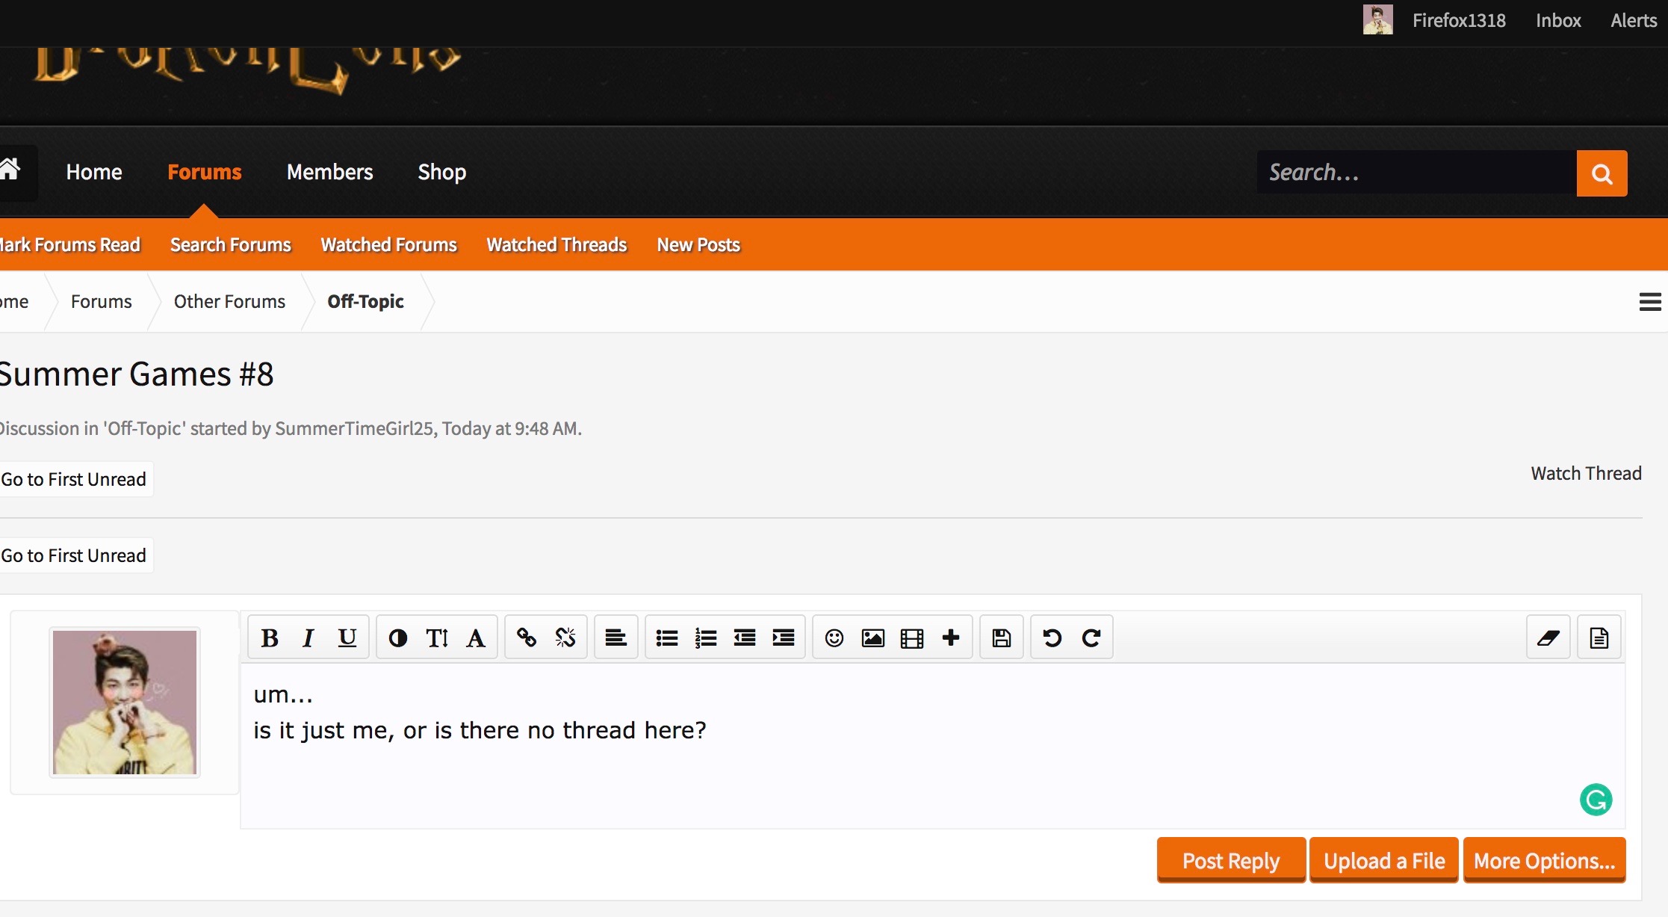Open the save draft menu
1668x917 pixels.
coord(1002,637)
